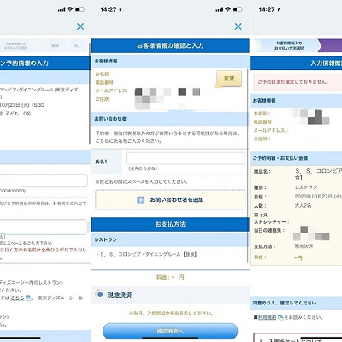Tap the wifi icon in the middle screen status bar

pos(227,9)
